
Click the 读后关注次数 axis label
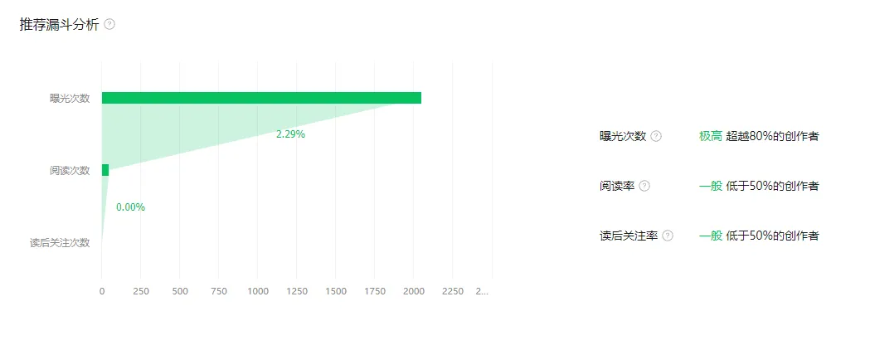coord(60,243)
